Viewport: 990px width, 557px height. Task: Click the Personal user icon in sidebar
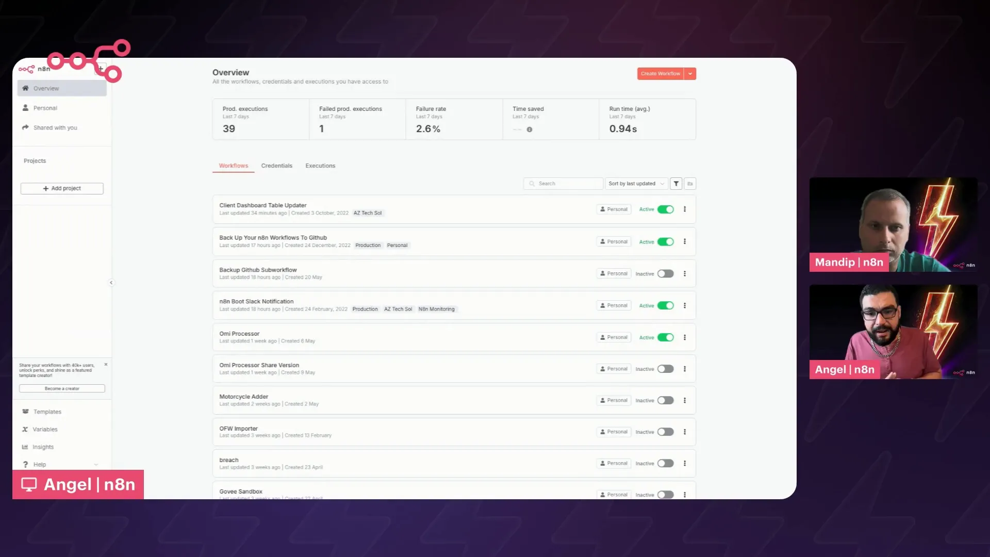(25, 108)
